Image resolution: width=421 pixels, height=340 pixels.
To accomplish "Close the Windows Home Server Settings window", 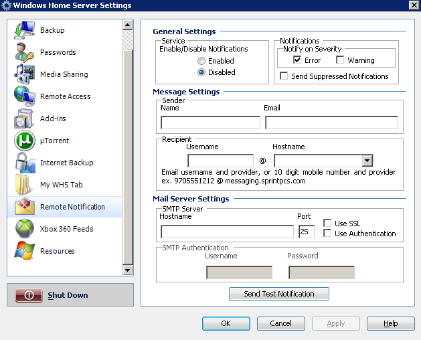I will [x=414, y=5].
